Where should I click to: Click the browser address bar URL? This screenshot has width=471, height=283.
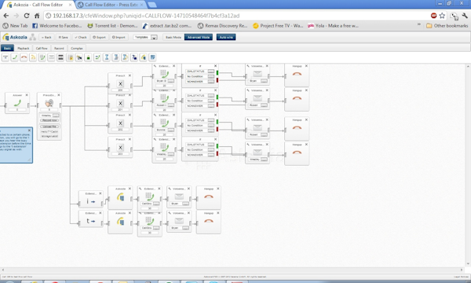146,16
